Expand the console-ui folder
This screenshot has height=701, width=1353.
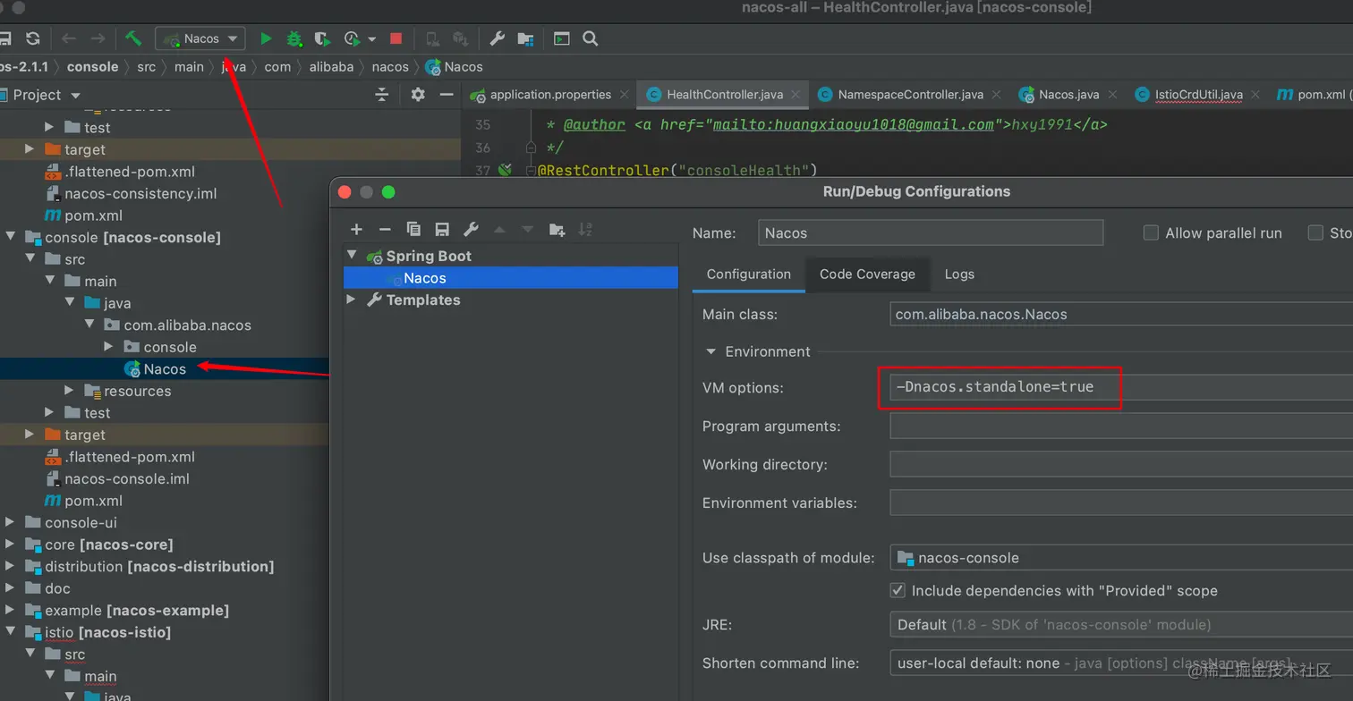[x=10, y=522]
